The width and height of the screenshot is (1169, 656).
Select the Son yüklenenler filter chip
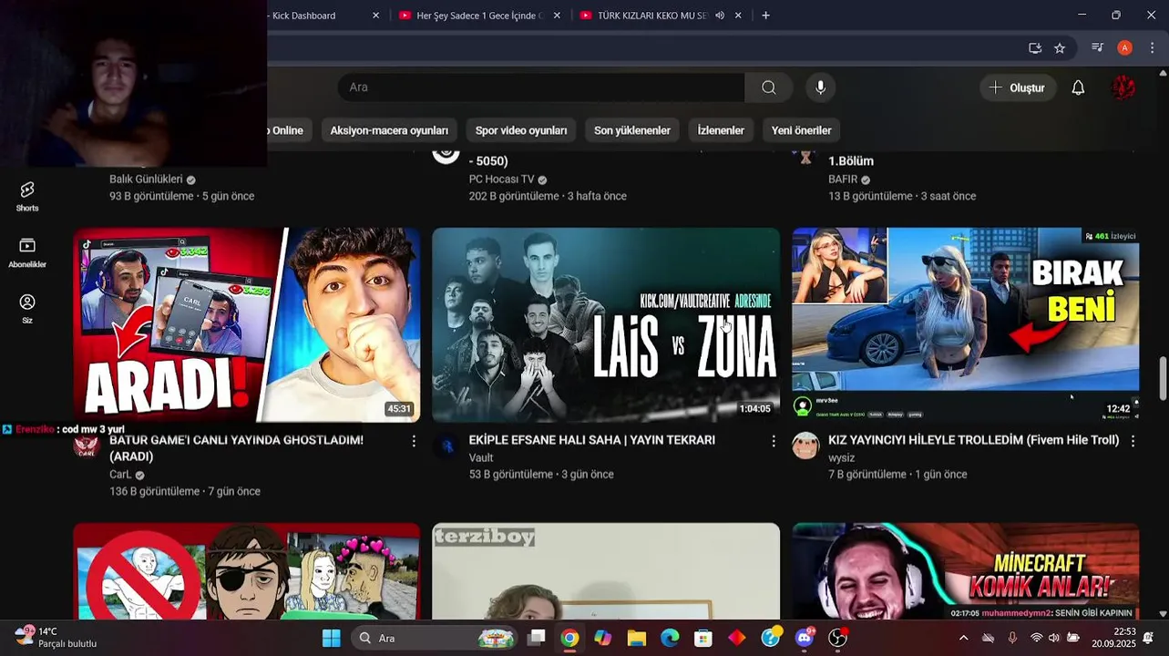(x=632, y=130)
